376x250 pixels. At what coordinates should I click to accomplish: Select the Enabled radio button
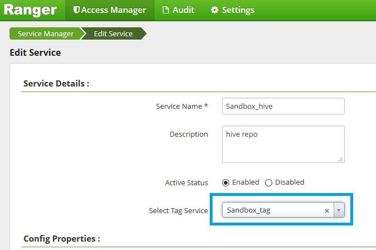click(x=225, y=182)
